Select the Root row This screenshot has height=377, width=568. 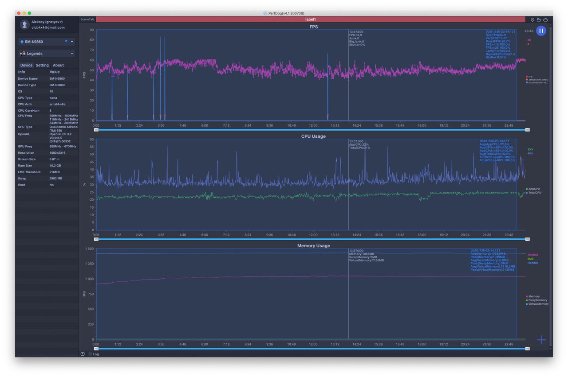coord(47,185)
